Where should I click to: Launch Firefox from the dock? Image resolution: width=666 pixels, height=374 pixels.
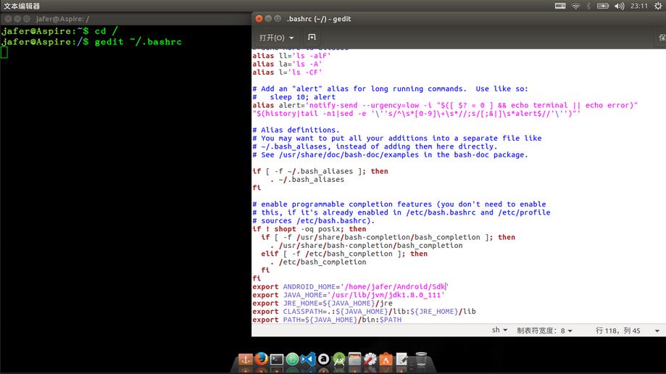tap(261, 359)
